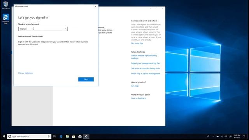Image resolution: width=249 pixels, height=140 pixels.
Task: Open the Privacy statement link
Action: [x=26, y=73]
